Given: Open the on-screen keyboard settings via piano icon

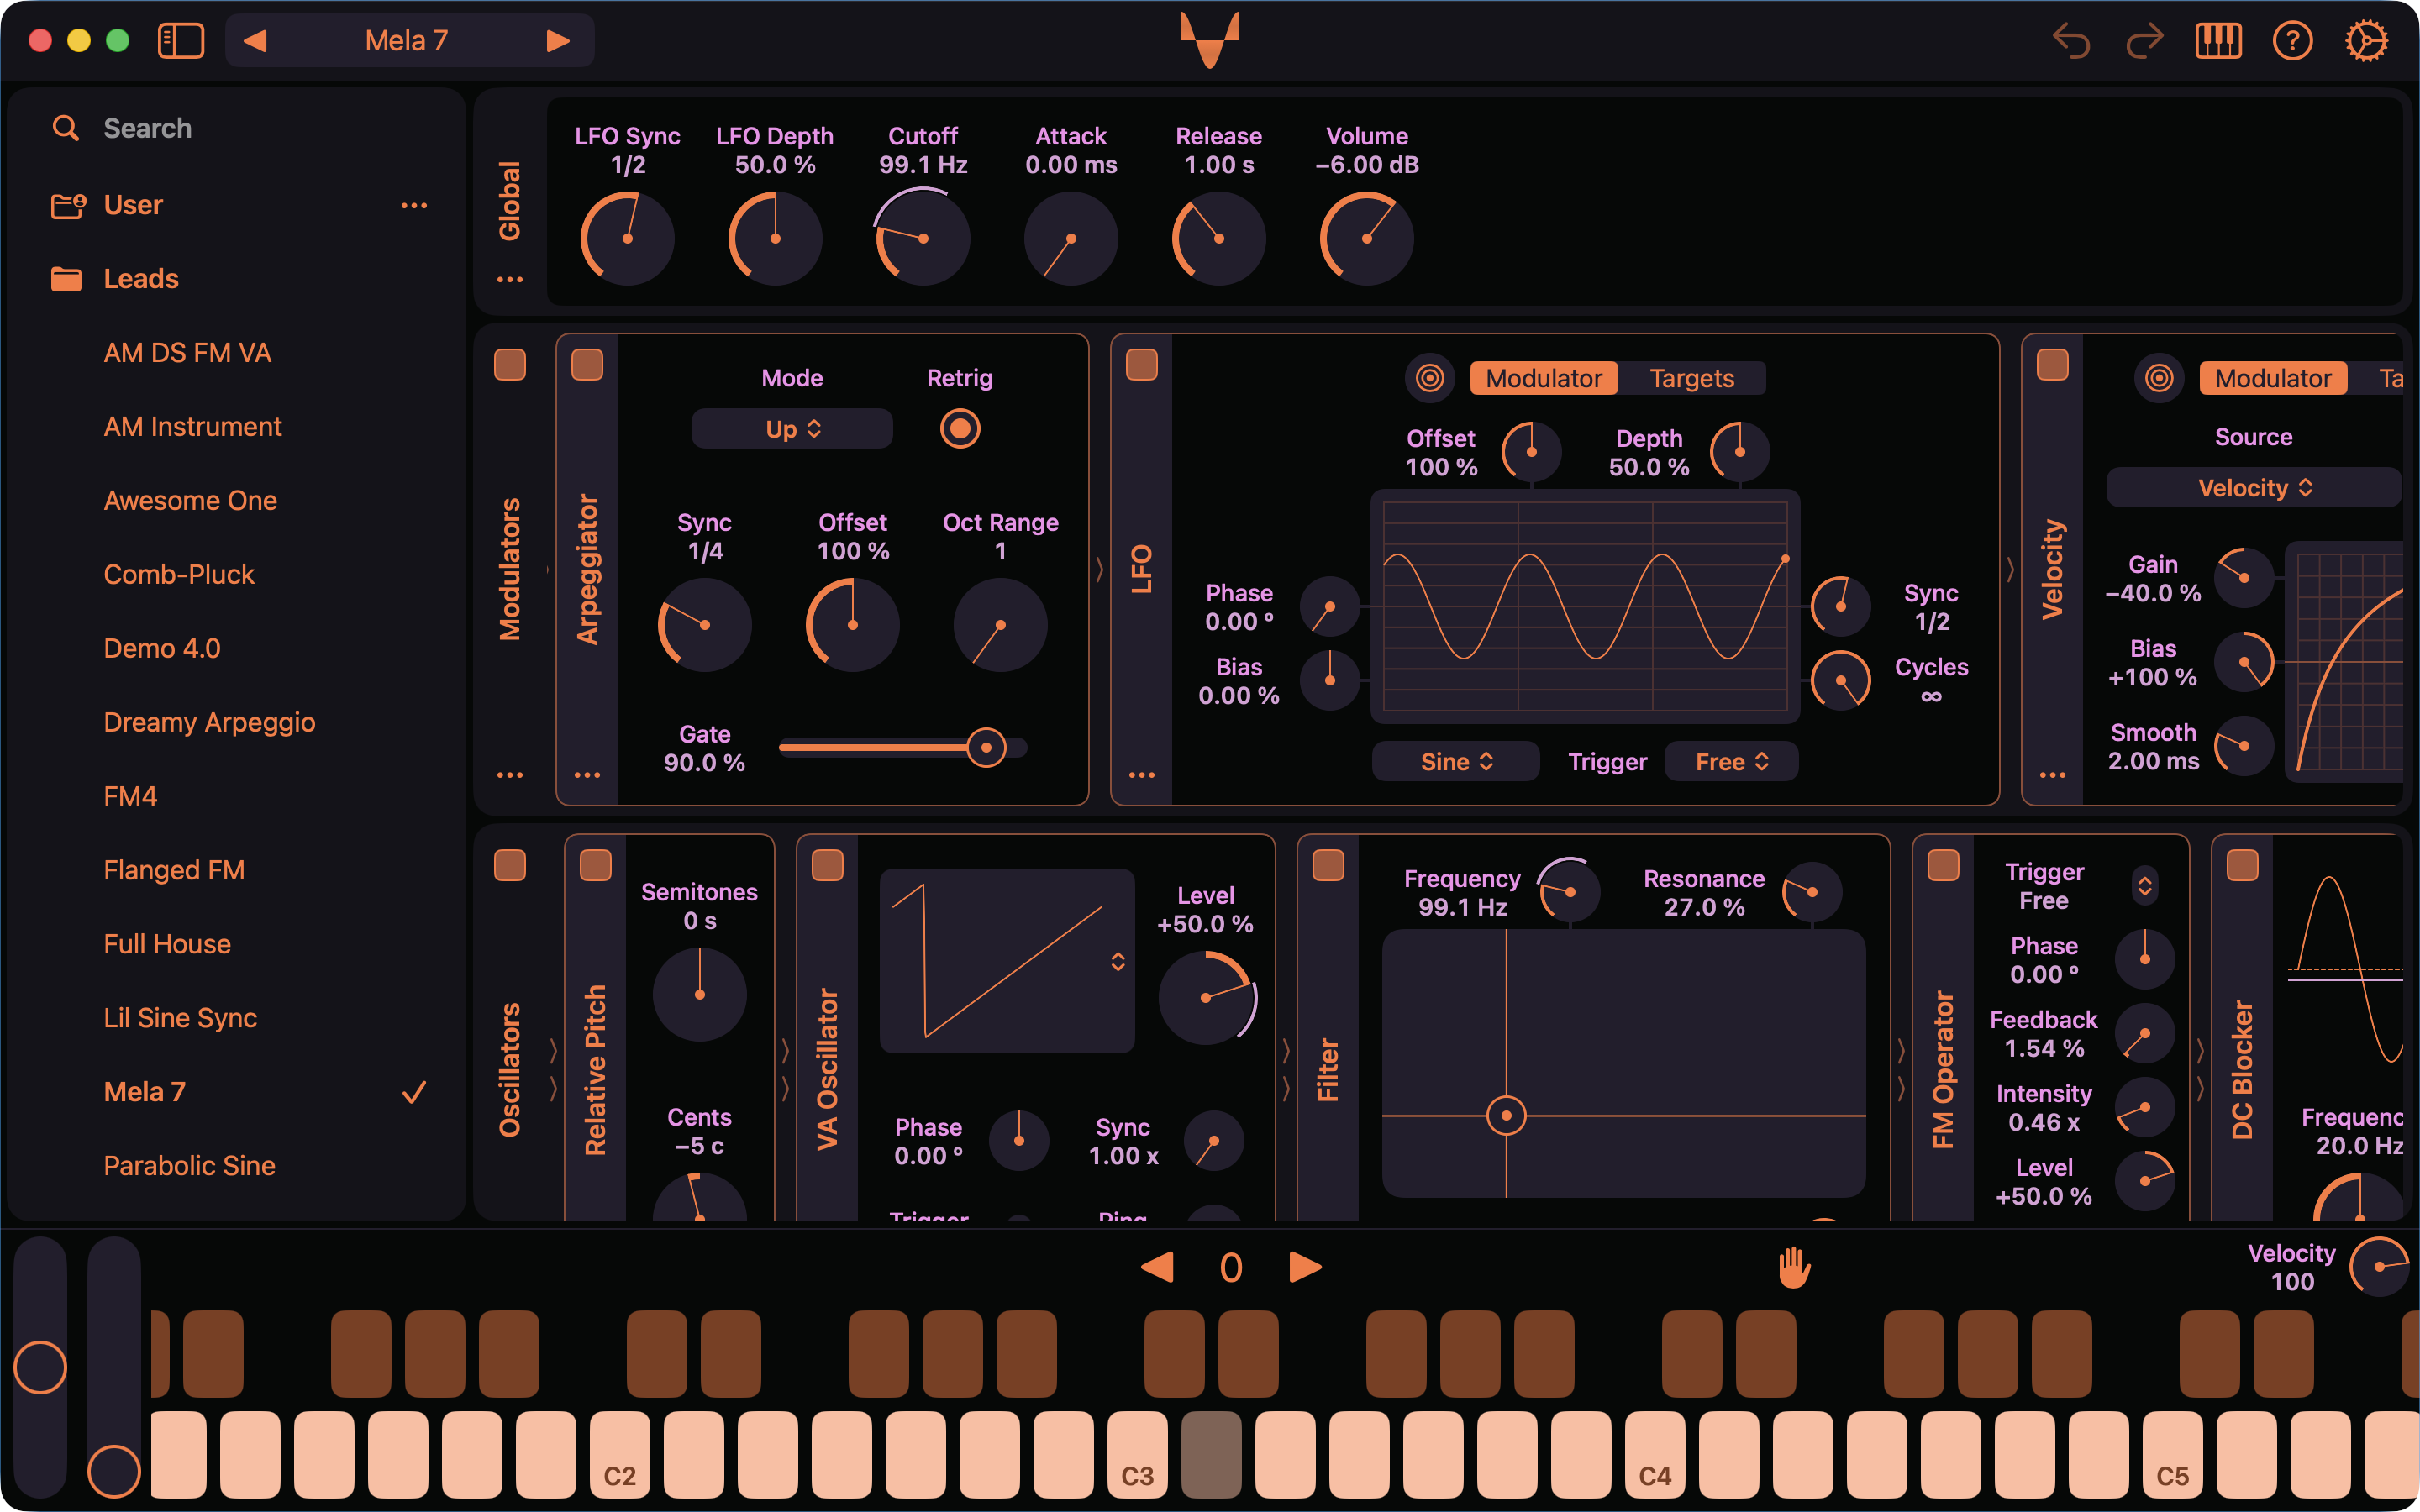Looking at the screenshot, I should coord(2219,40).
